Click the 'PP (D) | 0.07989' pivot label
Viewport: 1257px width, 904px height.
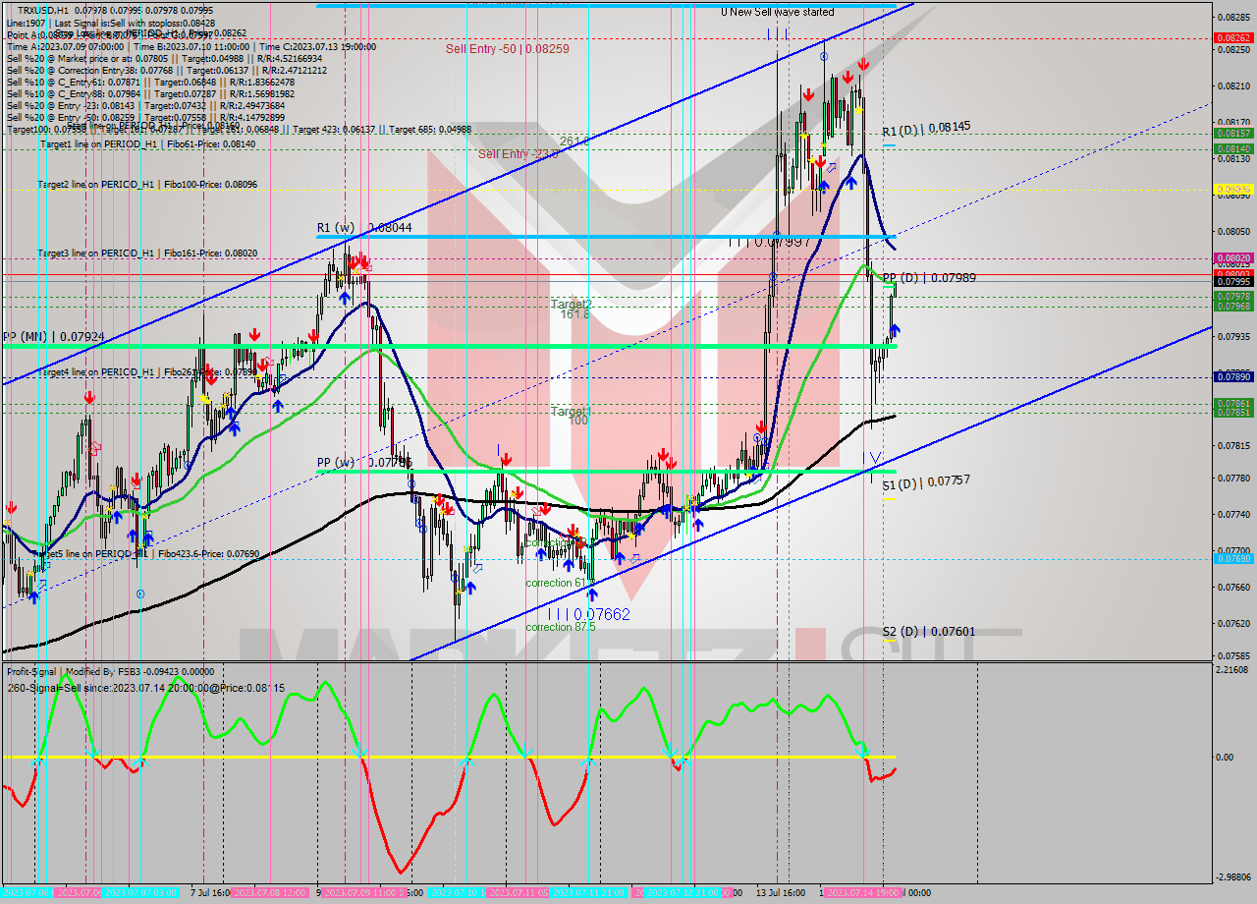(x=929, y=278)
